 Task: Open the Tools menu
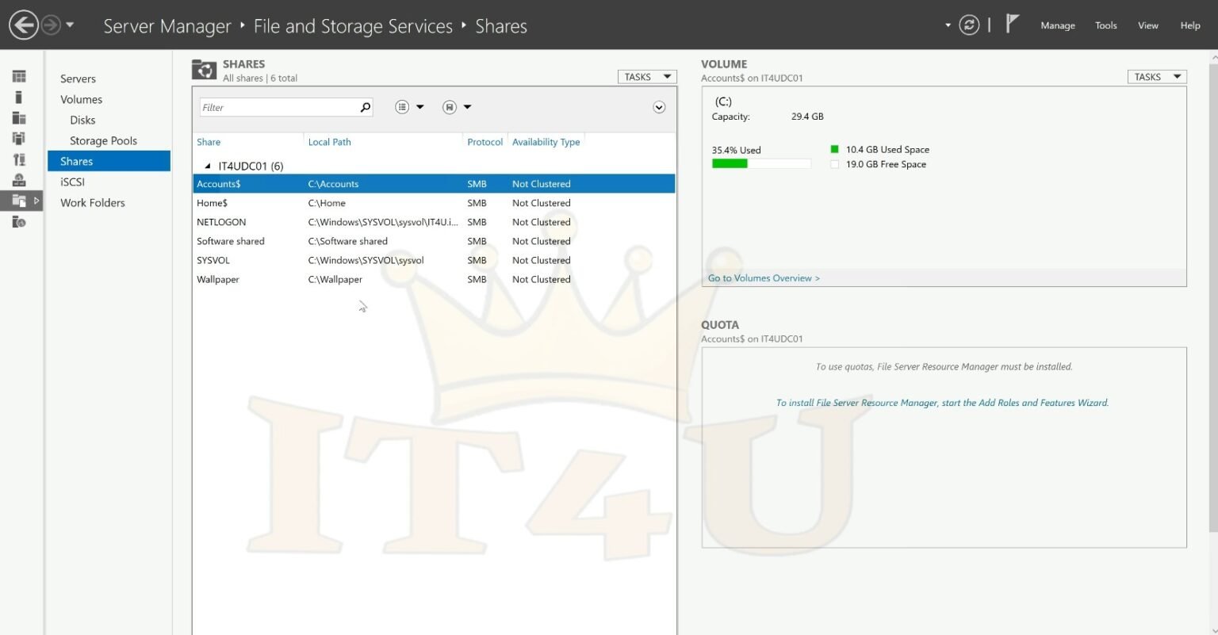[x=1105, y=25]
